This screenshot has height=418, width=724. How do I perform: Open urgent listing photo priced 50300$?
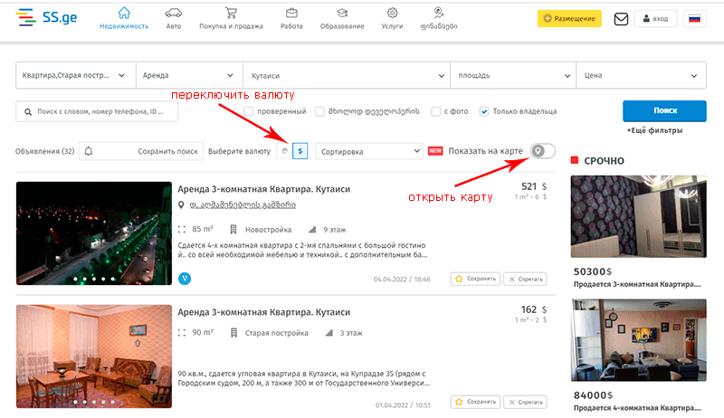pos(639,216)
